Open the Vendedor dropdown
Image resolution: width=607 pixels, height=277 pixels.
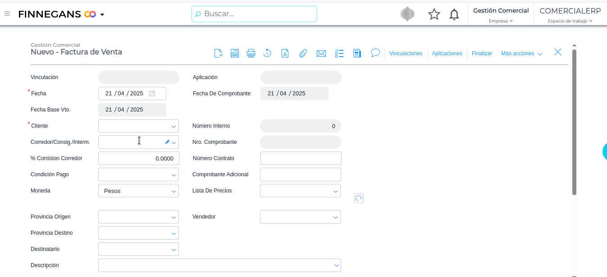coord(335,217)
